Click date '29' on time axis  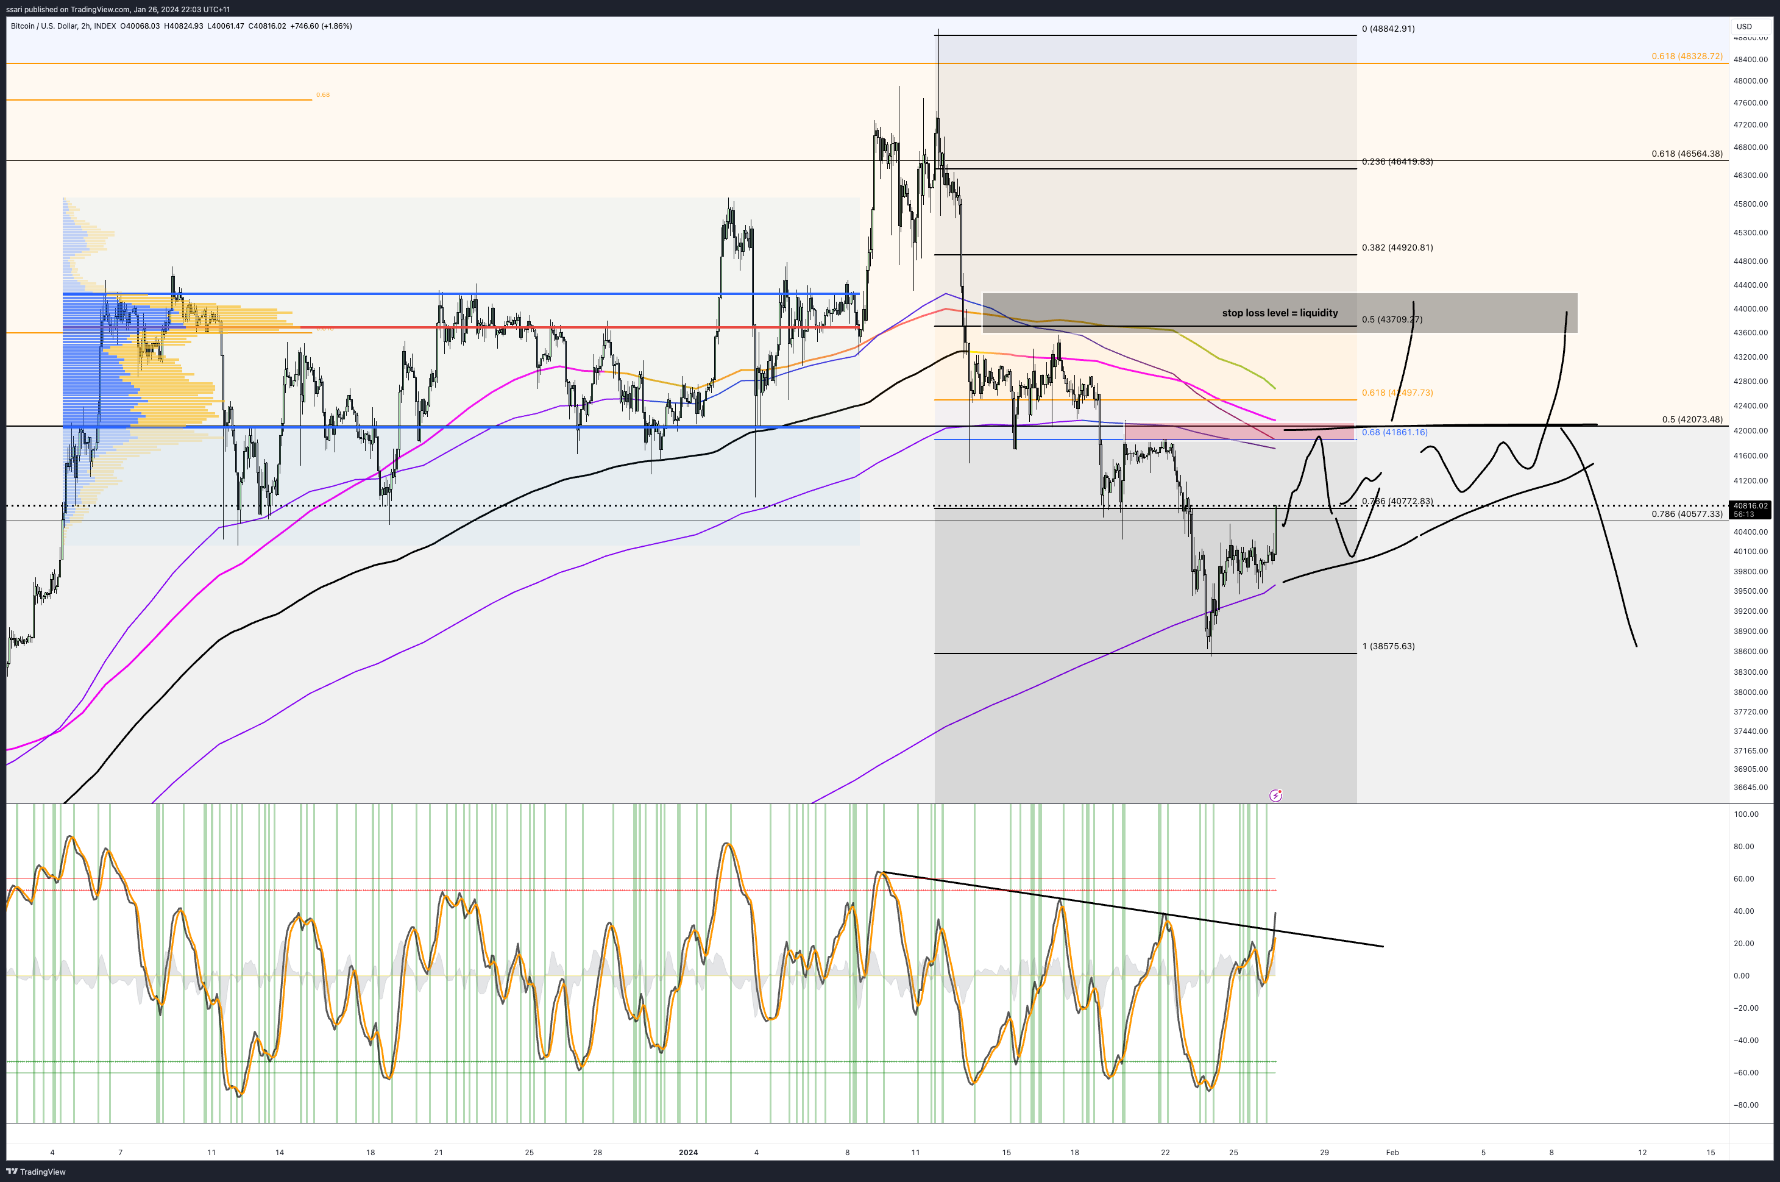click(1324, 1152)
